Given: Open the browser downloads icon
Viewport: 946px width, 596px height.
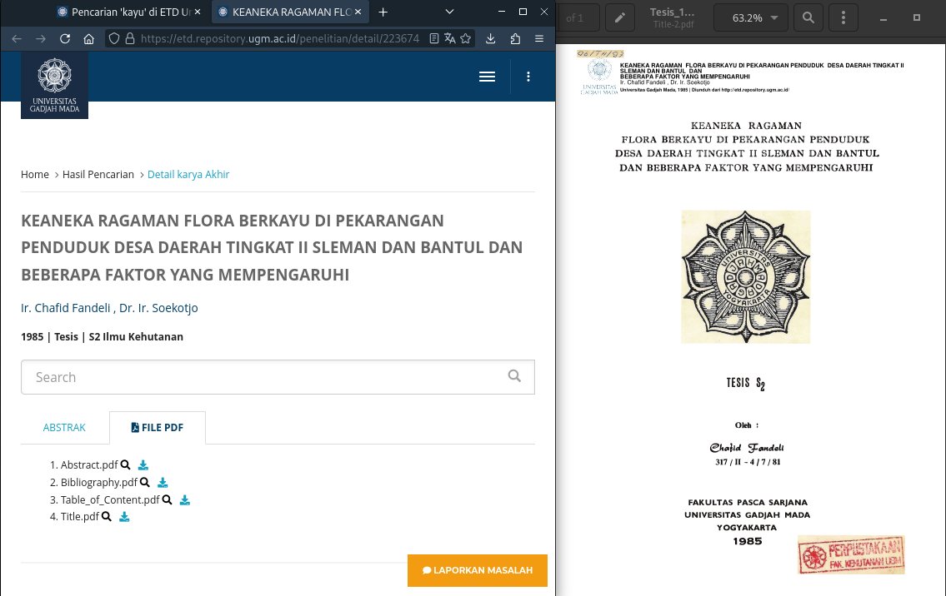Looking at the screenshot, I should click(x=490, y=38).
